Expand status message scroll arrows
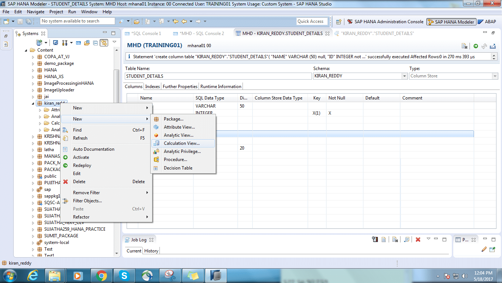This screenshot has height=283, width=502. pyautogui.click(x=494, y=57)
